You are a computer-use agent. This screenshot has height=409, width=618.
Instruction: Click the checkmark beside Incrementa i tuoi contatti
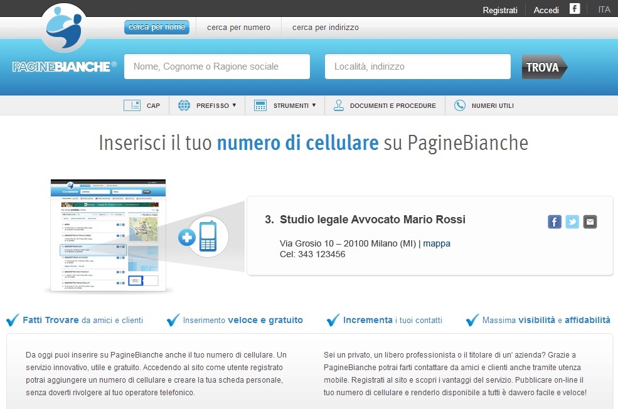click(x=333, y=320)
